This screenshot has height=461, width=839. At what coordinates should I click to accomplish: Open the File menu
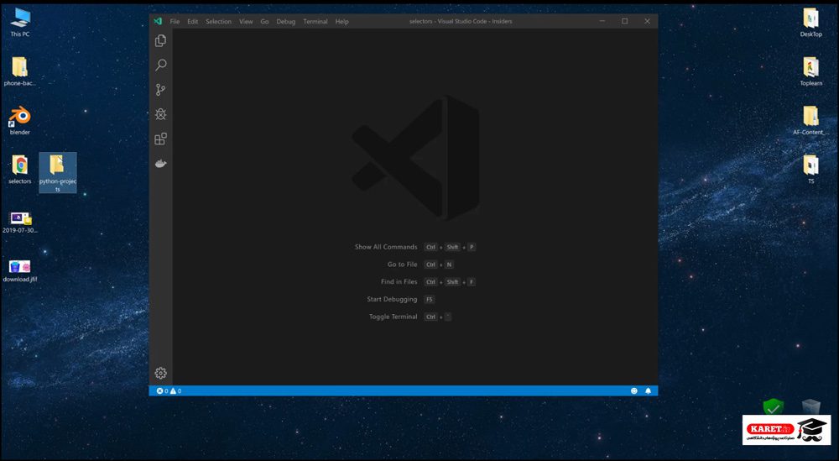[175, 22]
